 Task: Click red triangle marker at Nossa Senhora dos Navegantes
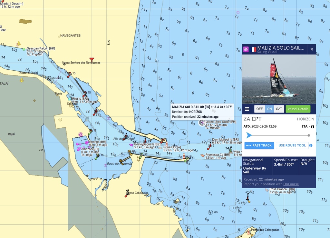click(x=92, y=60)
